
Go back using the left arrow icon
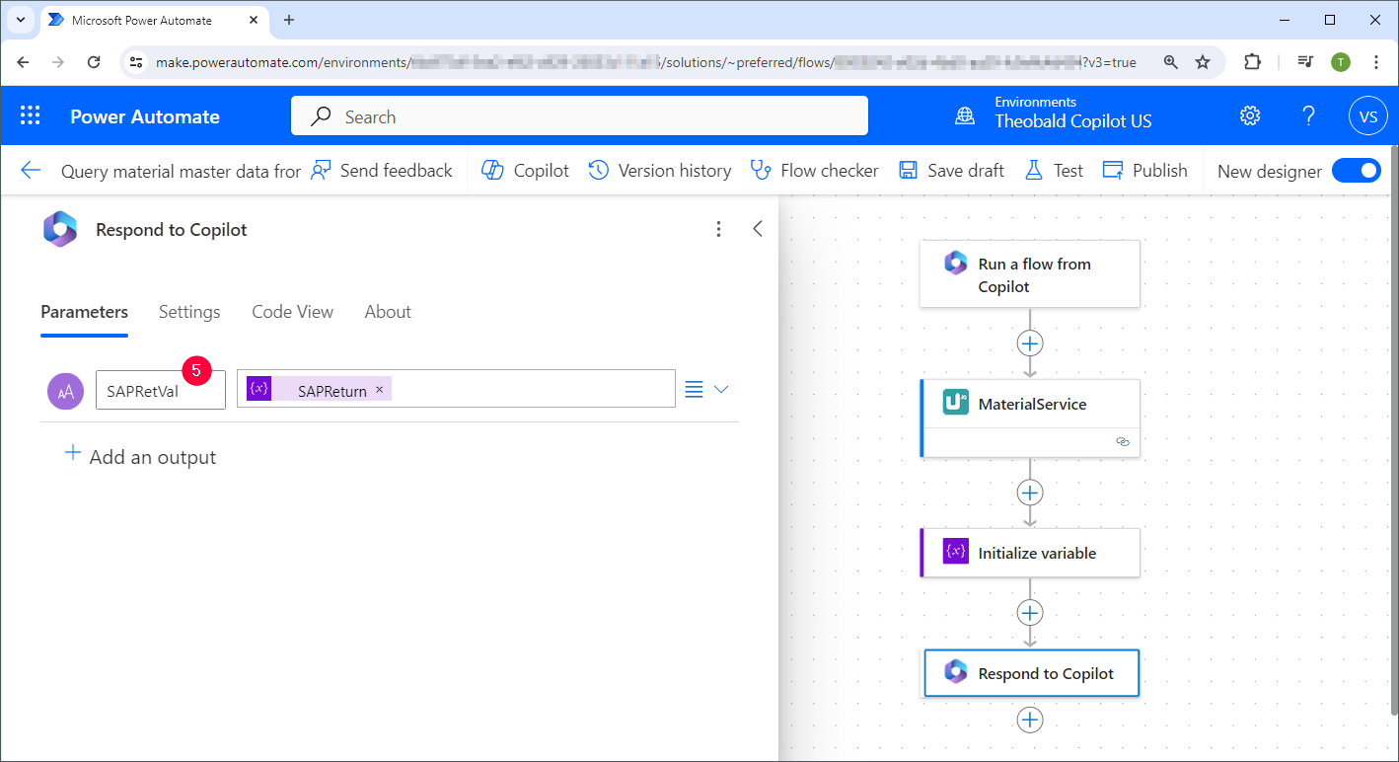31,170
